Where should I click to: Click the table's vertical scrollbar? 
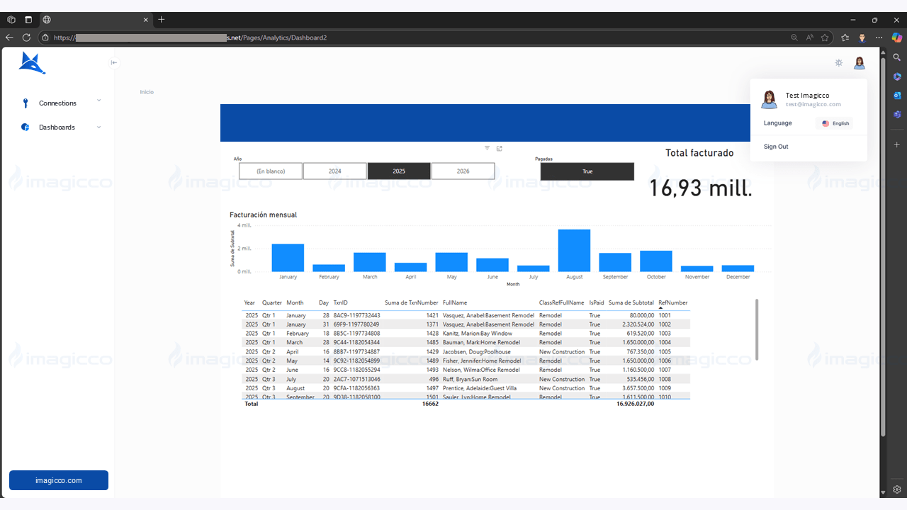(757, 329)
